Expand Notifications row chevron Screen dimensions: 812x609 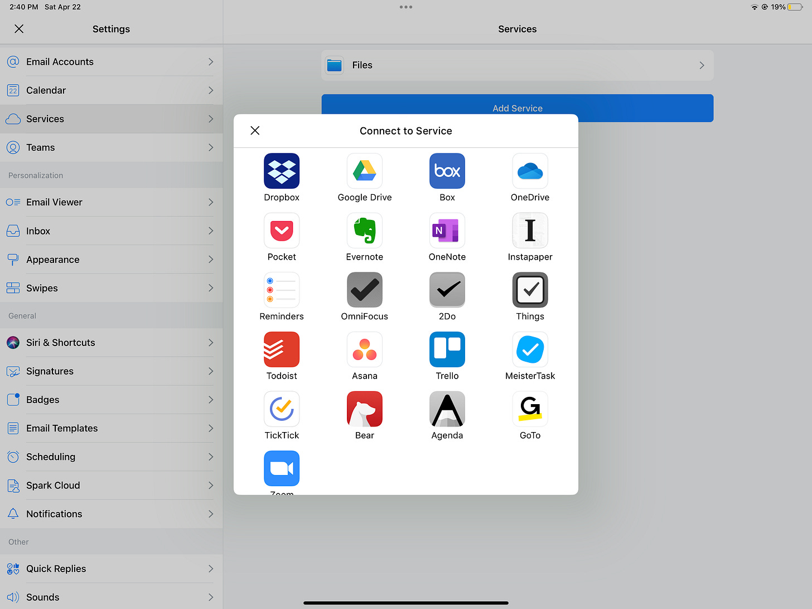click(211, 514)
